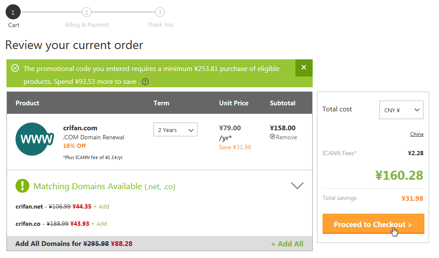Click step 3 Thank You circle

(160, 12)
